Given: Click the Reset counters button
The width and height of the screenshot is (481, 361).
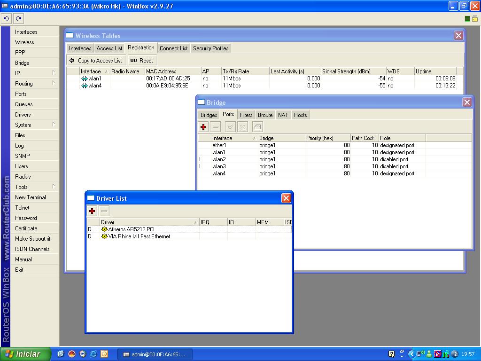Looking at the screenshot, I should click(142, 61).
